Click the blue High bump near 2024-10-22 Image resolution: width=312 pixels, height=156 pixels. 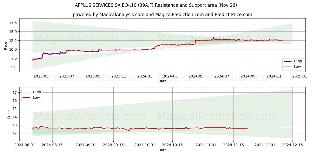pyautogui.click(x=186, y=127)
